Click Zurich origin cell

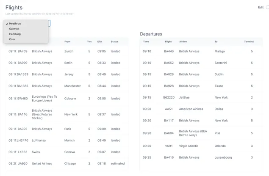(x=69, y=51)
